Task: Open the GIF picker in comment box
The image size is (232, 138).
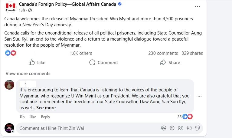Action: (189, 128)
